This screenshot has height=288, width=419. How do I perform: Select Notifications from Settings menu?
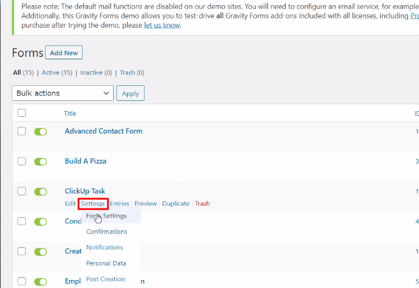104,247
